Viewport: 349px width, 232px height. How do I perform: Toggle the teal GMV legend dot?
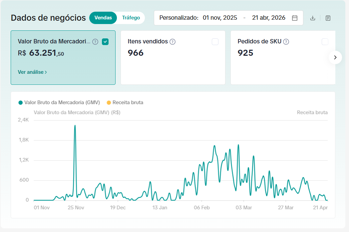(20, 102)
